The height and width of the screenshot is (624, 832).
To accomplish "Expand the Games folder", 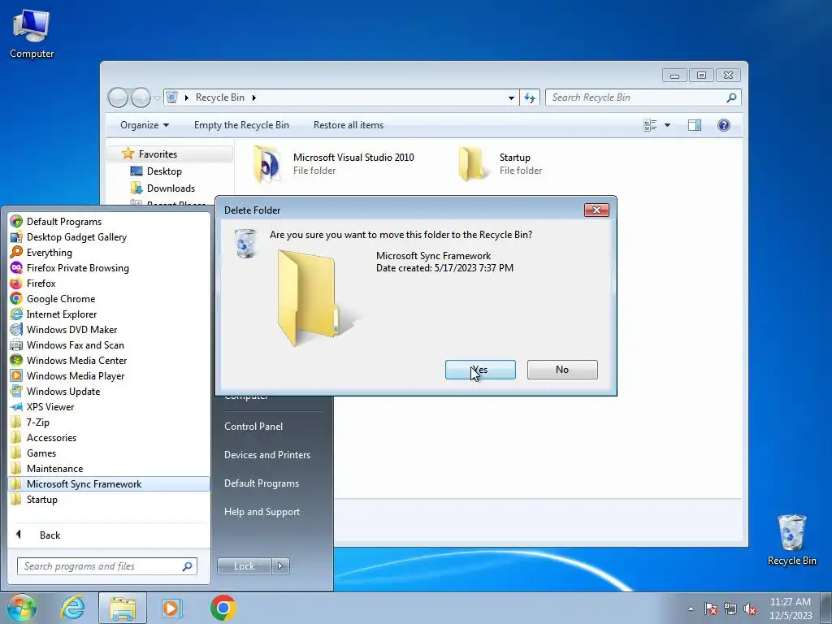I will (109, 453).
